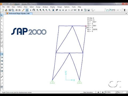Select the Draw Special Joint tool
Screen dimensions: 128x96
pos(2,22)
